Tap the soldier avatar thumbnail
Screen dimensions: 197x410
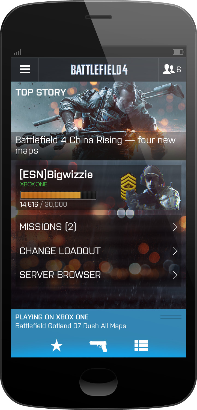coord(159,187)
